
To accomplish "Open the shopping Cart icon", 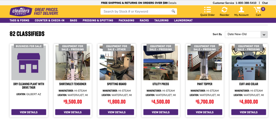I will pos(257,9).
